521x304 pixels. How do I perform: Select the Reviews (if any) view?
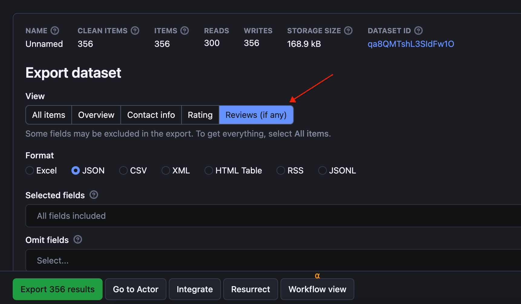click(x=256, y=115)
